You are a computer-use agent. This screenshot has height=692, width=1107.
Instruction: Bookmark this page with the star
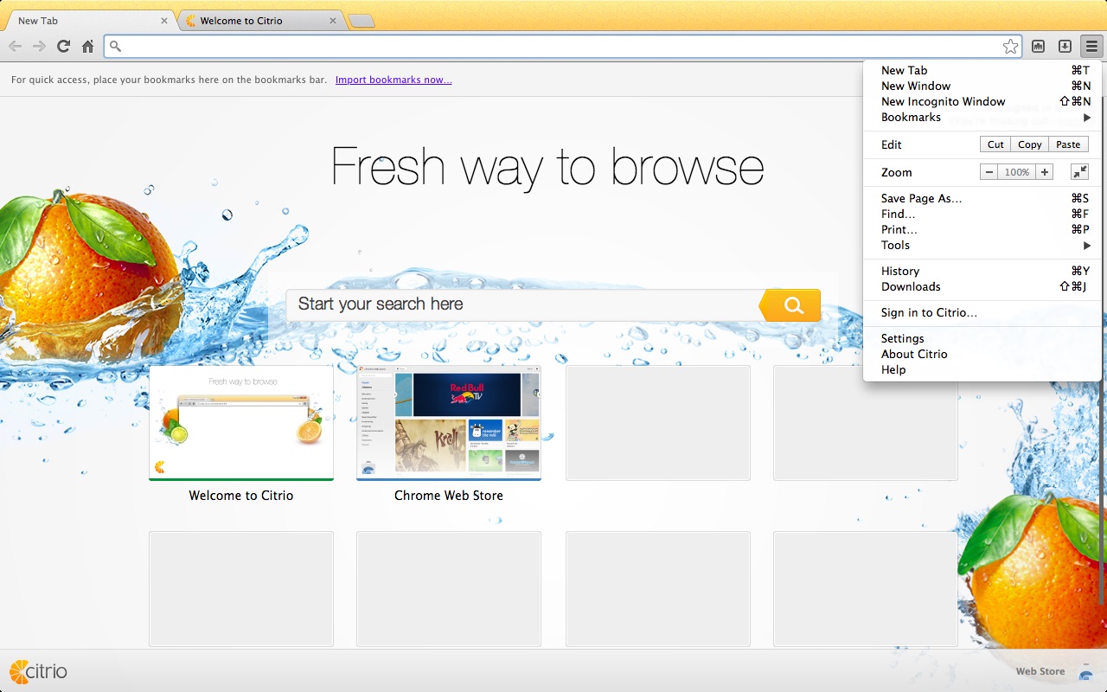click(x=1010, y=47)
